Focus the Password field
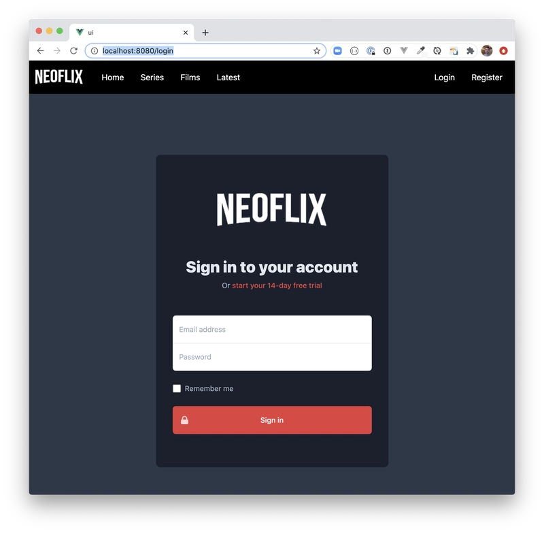This screenshot has height=533, width=544. (x=272, y=357)
